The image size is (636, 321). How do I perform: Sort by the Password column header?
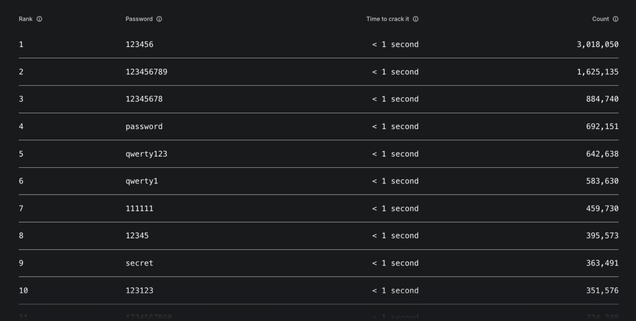(x=139, y=19)
